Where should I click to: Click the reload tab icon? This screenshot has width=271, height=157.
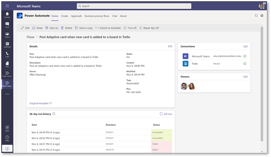pos(256,16)
